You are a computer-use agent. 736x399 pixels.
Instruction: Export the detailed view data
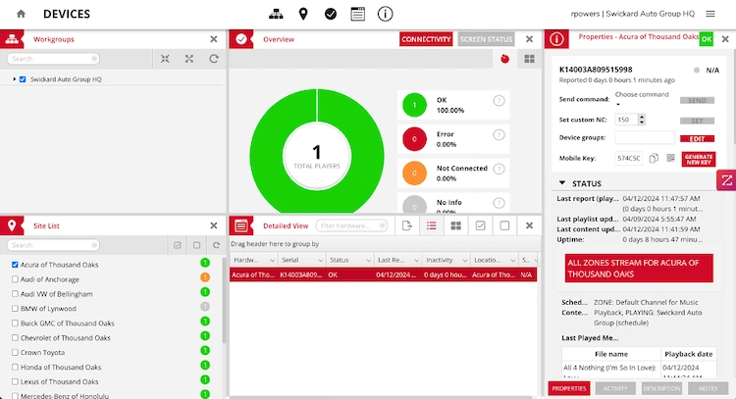407,226
